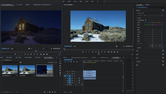Click the Temperature slider handle
The image size is (166, 94).
(x=153, y=23)
